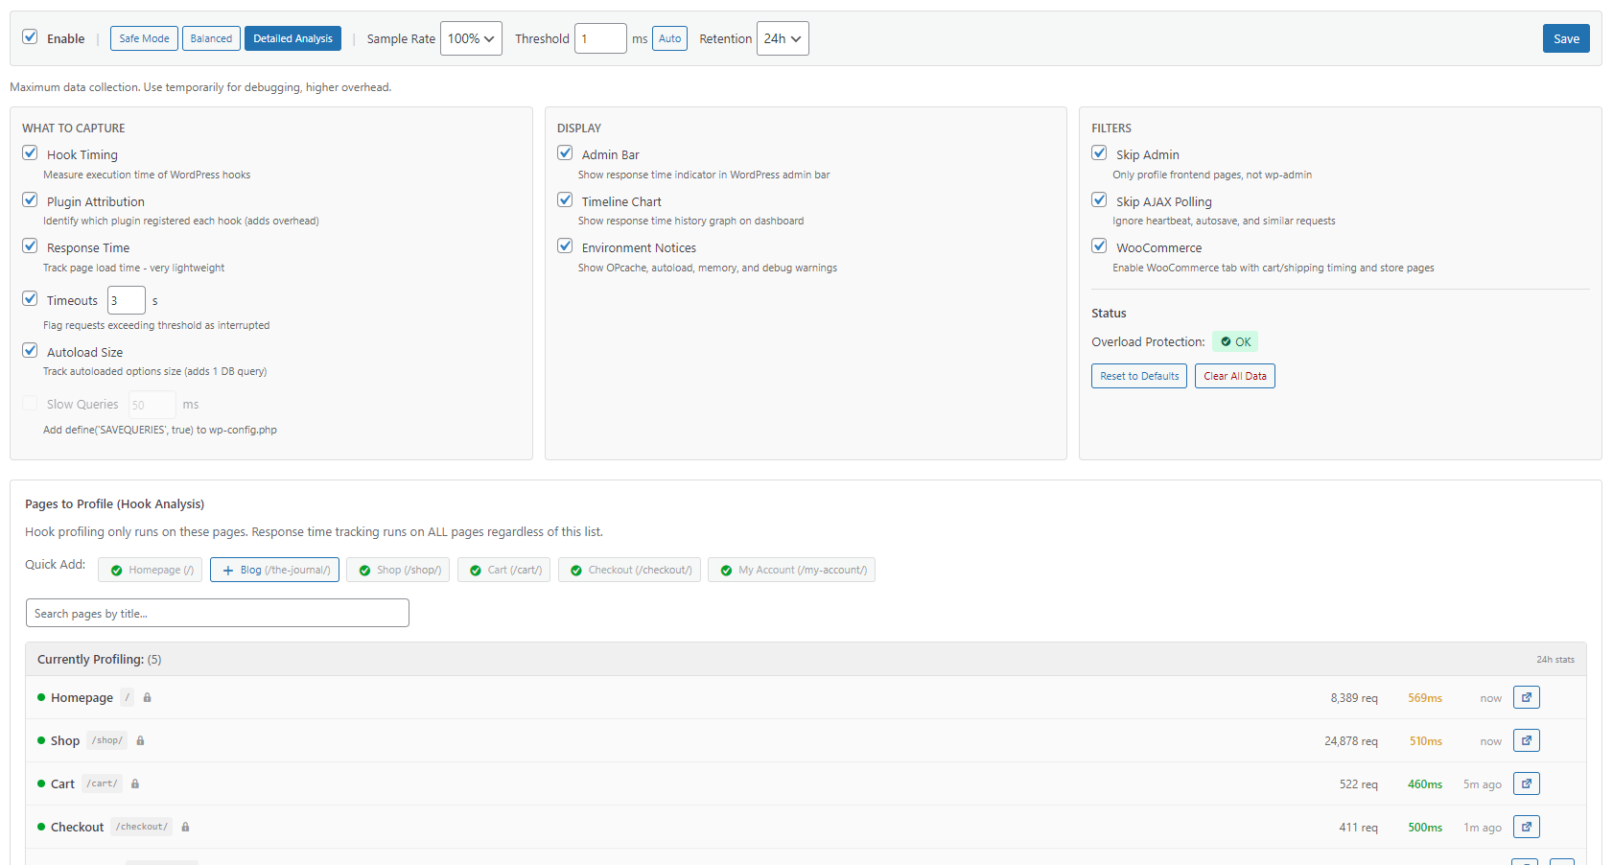Click the green check icon on the Cart chip
The width and height of the screenshot is (1613, 865).
point(476,569)
